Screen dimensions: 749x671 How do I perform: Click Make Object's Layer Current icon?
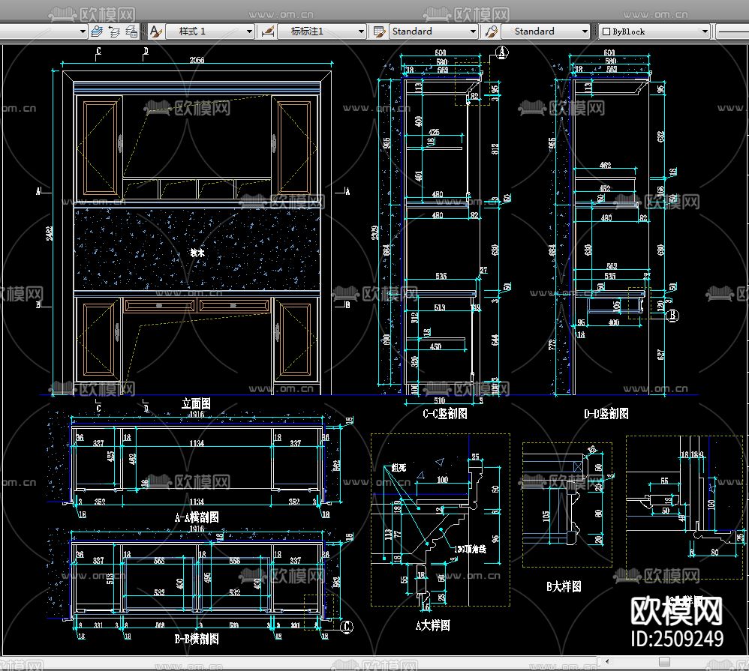click(97, 31)
